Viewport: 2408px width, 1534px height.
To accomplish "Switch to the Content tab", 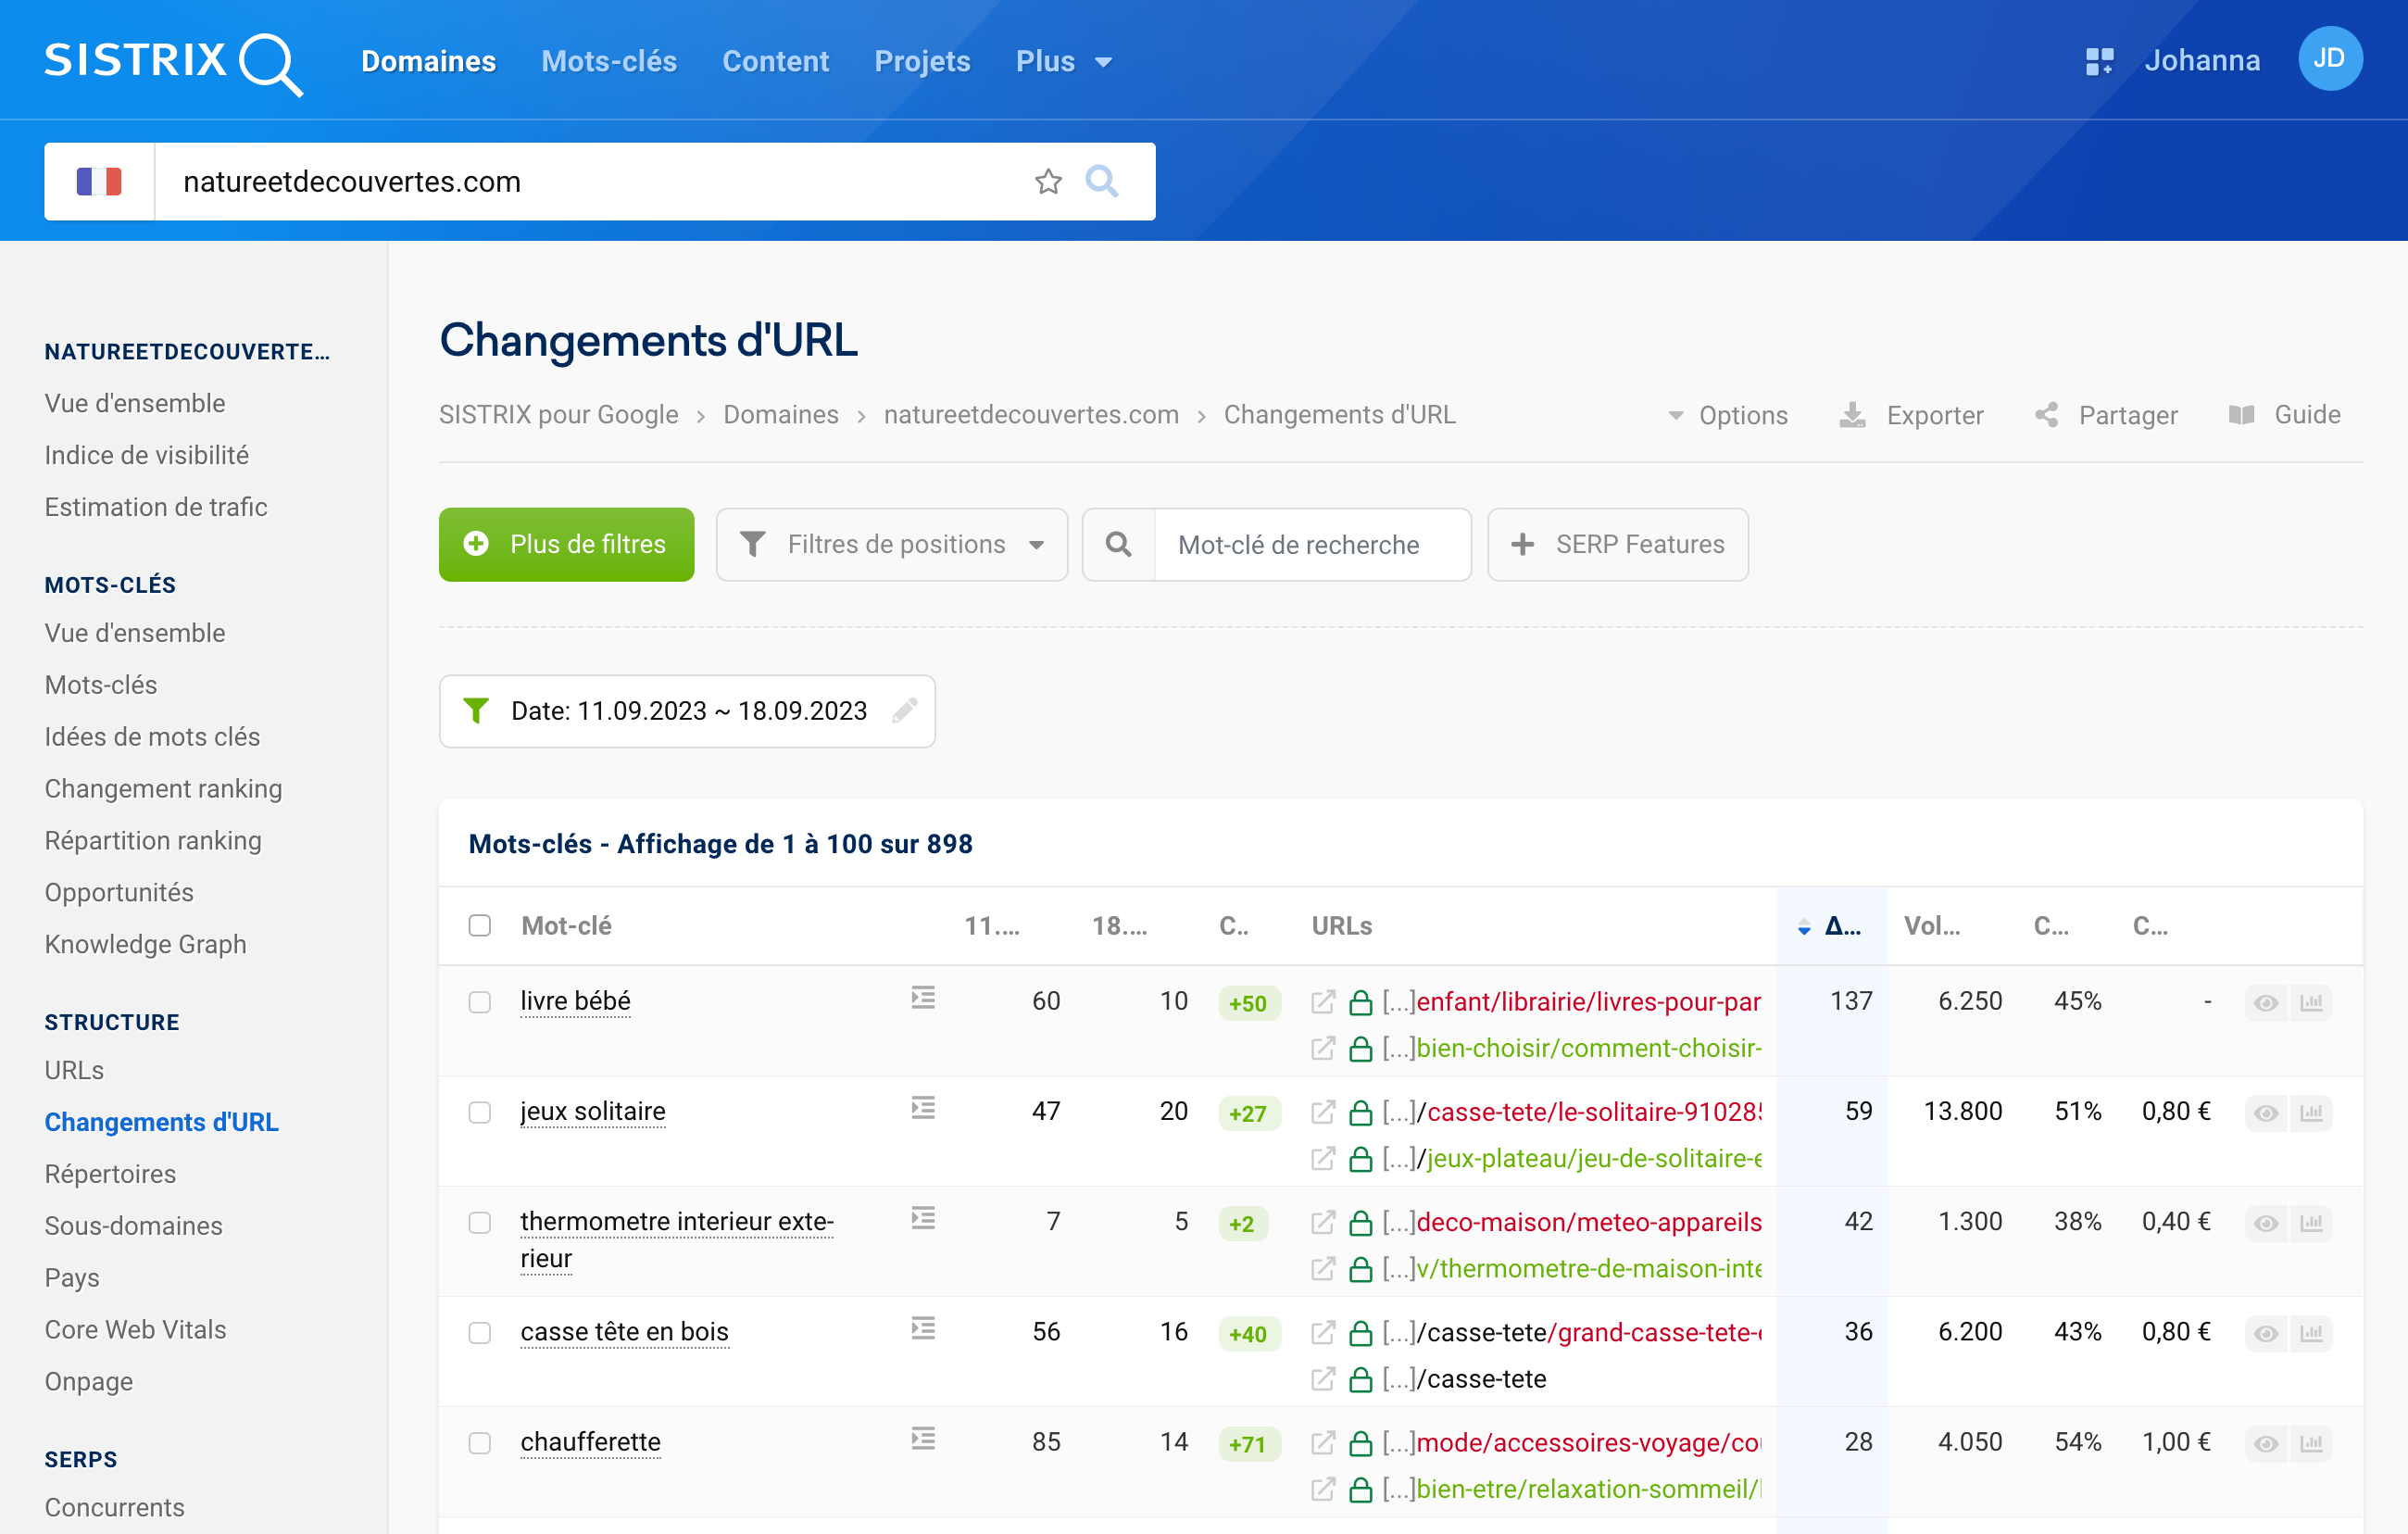I will click(775, 62).
